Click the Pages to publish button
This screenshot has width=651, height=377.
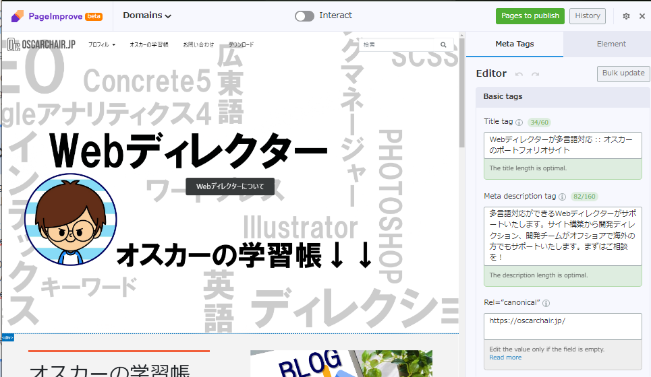[530, 16]
